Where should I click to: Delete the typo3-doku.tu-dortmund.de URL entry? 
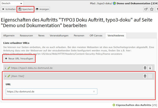[x=145, y=68]
